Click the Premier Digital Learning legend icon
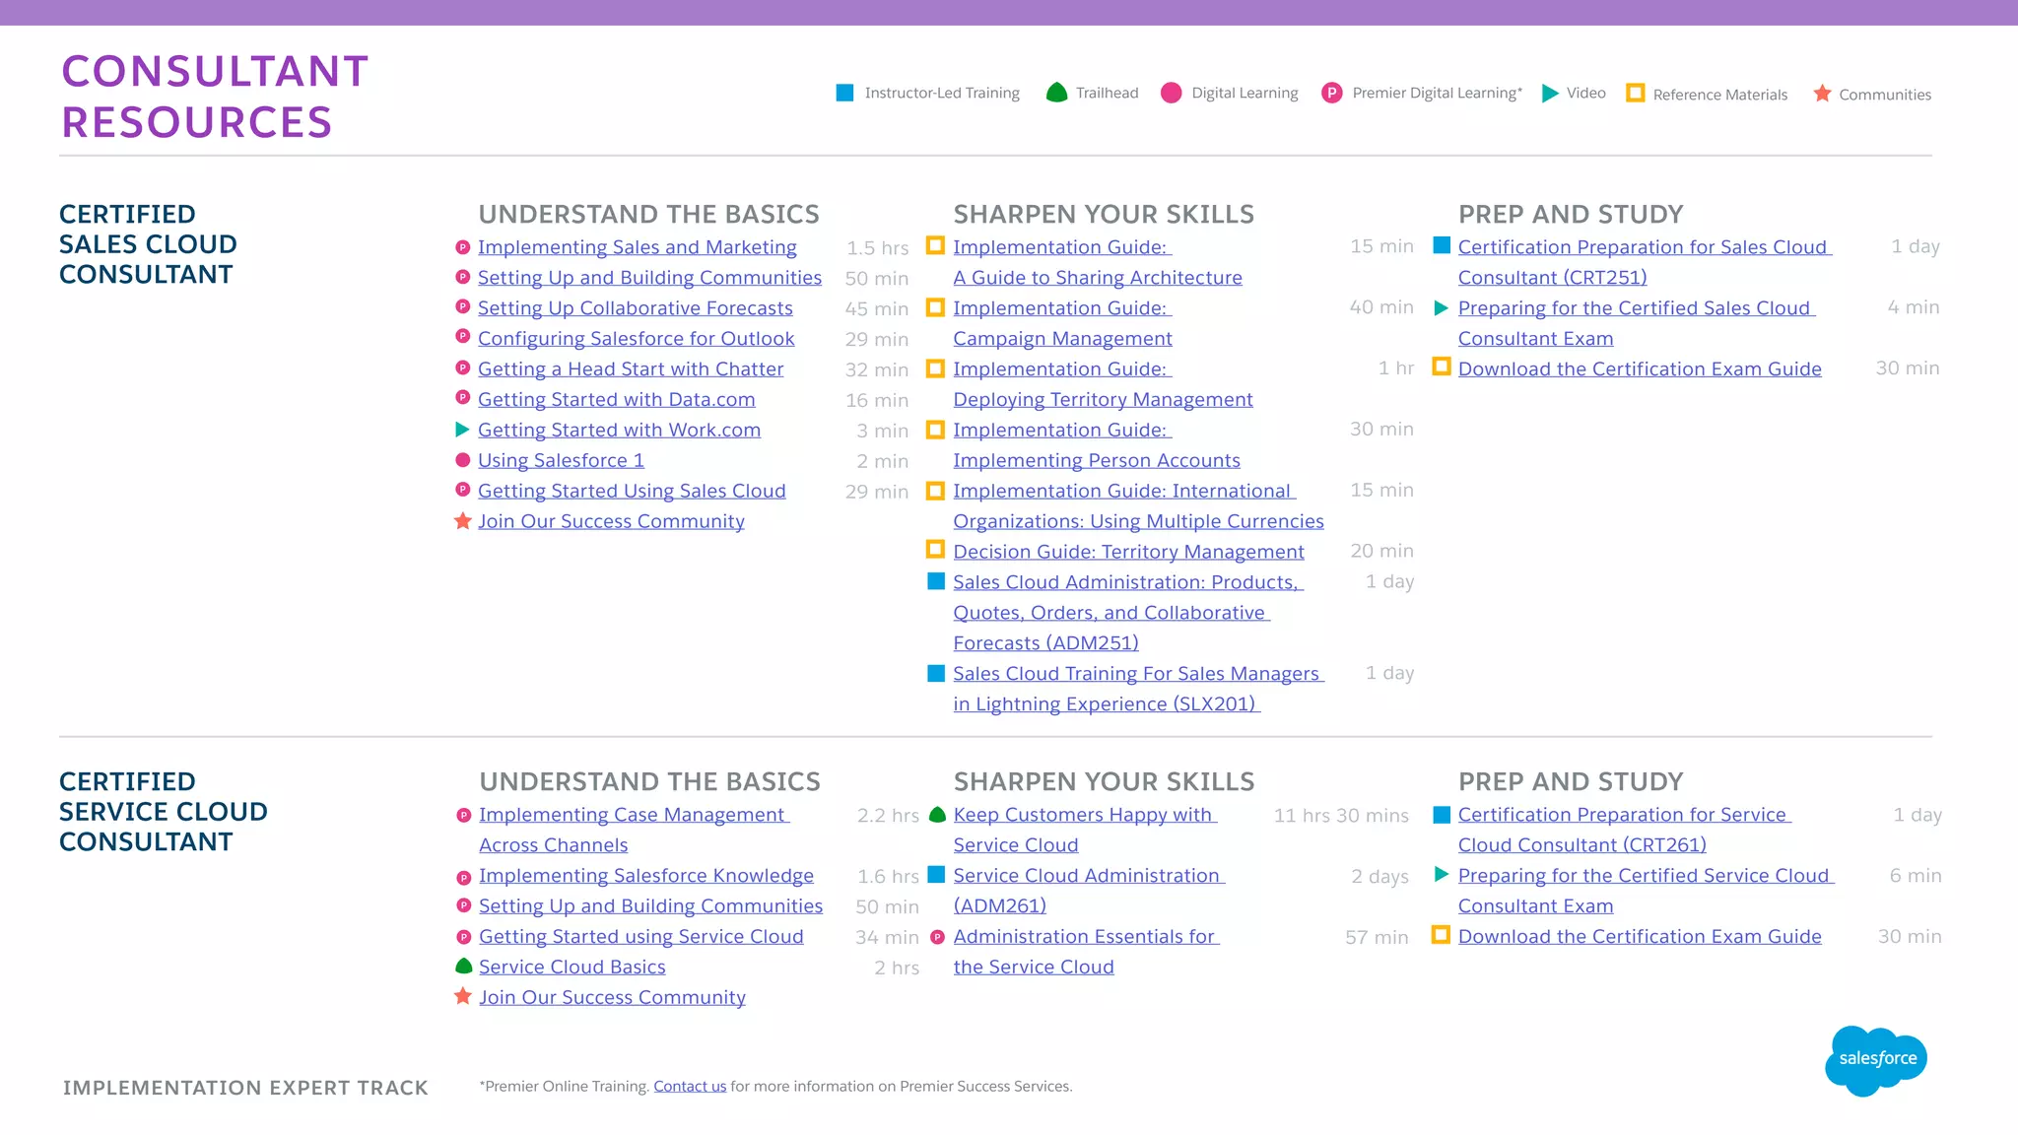2018x1135 pixels. point(1331,93)
